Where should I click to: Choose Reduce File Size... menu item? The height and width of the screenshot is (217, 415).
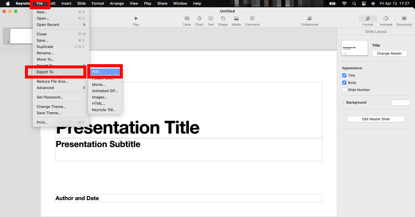[61, 81]
